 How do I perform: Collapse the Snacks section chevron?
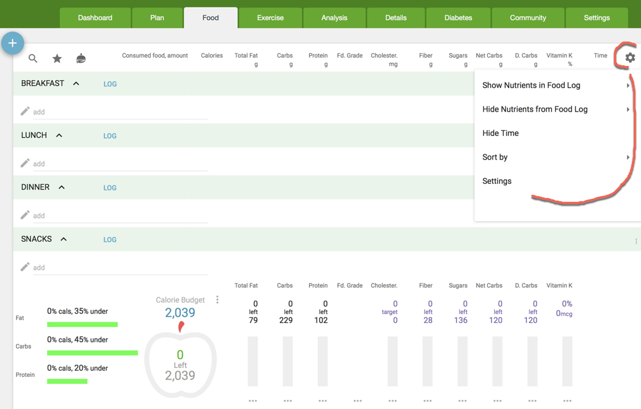[63, 239]
